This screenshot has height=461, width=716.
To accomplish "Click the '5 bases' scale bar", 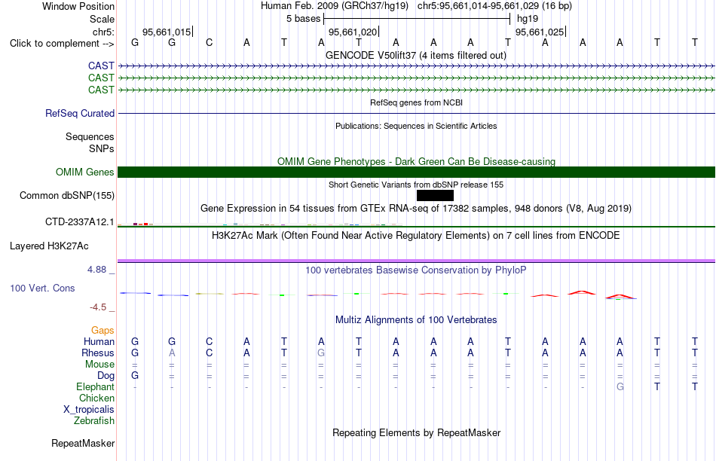I will 417,19.
